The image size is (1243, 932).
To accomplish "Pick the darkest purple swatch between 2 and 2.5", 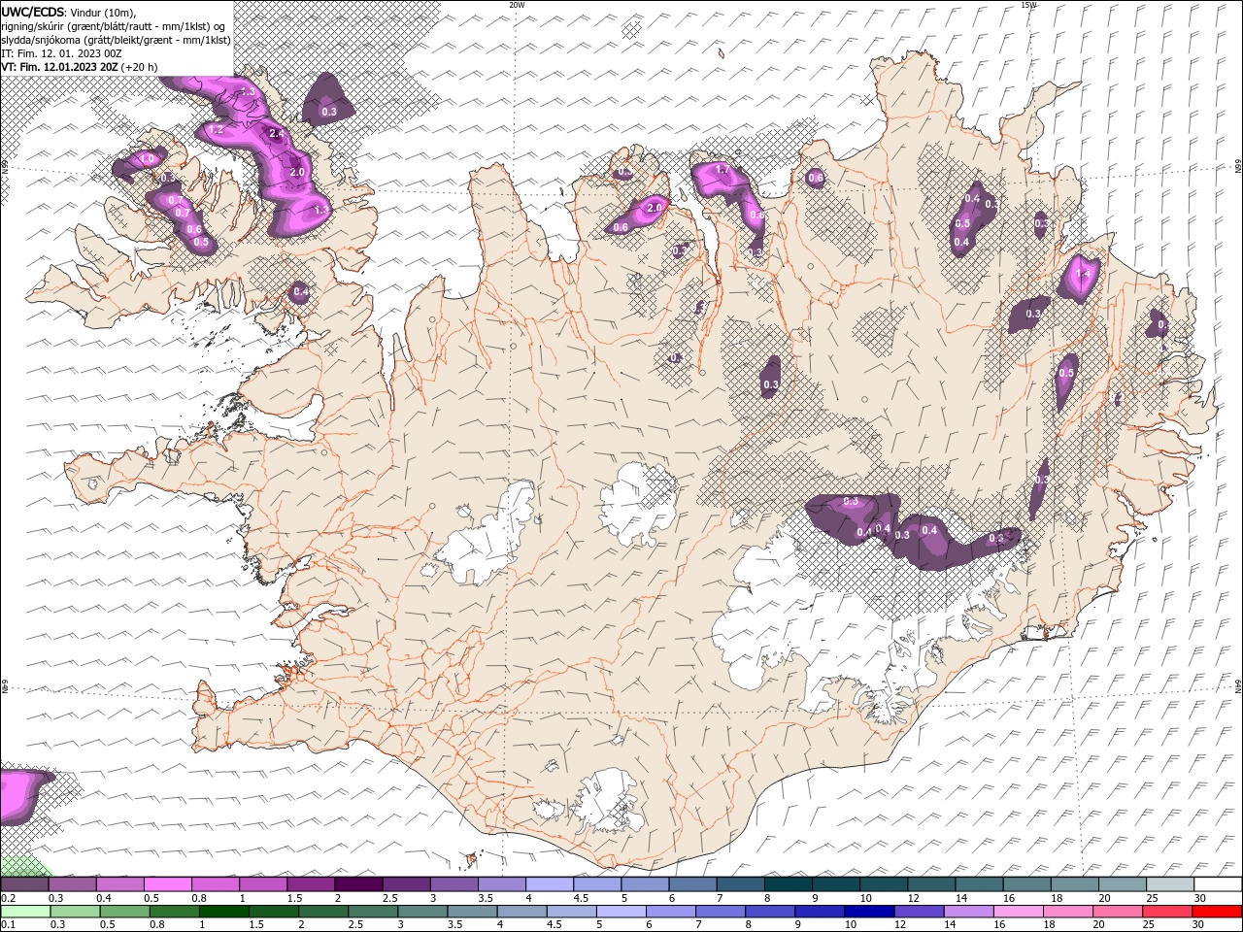I will pyautogui.click(x=358, y=884).
